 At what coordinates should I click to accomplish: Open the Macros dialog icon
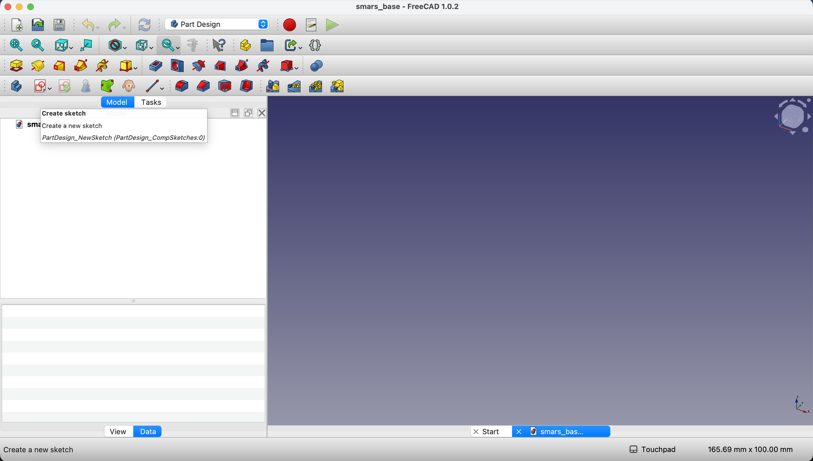311,25
